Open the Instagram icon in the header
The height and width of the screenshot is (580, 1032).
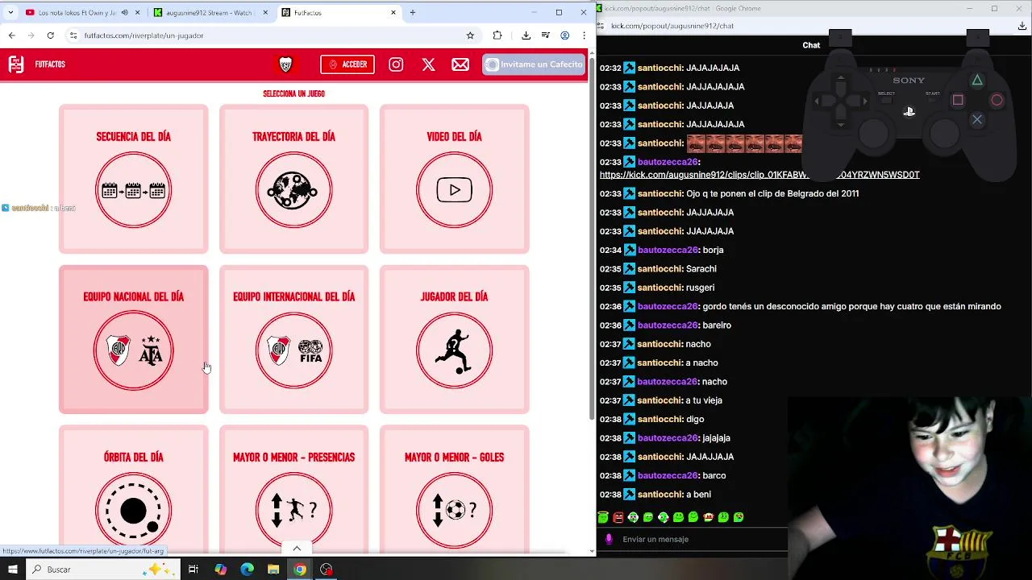(396, 64)
